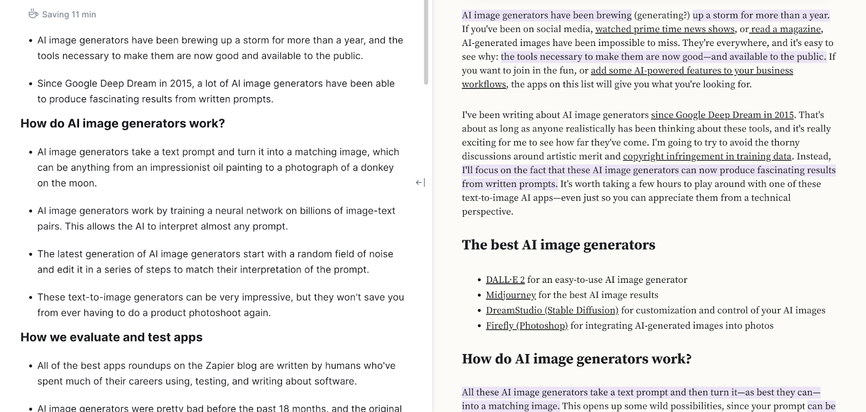The width and height of the screenshot is (866, 412).
Task: Open the Firefly (Photoshop) link
Action: (x=527, y=325)
